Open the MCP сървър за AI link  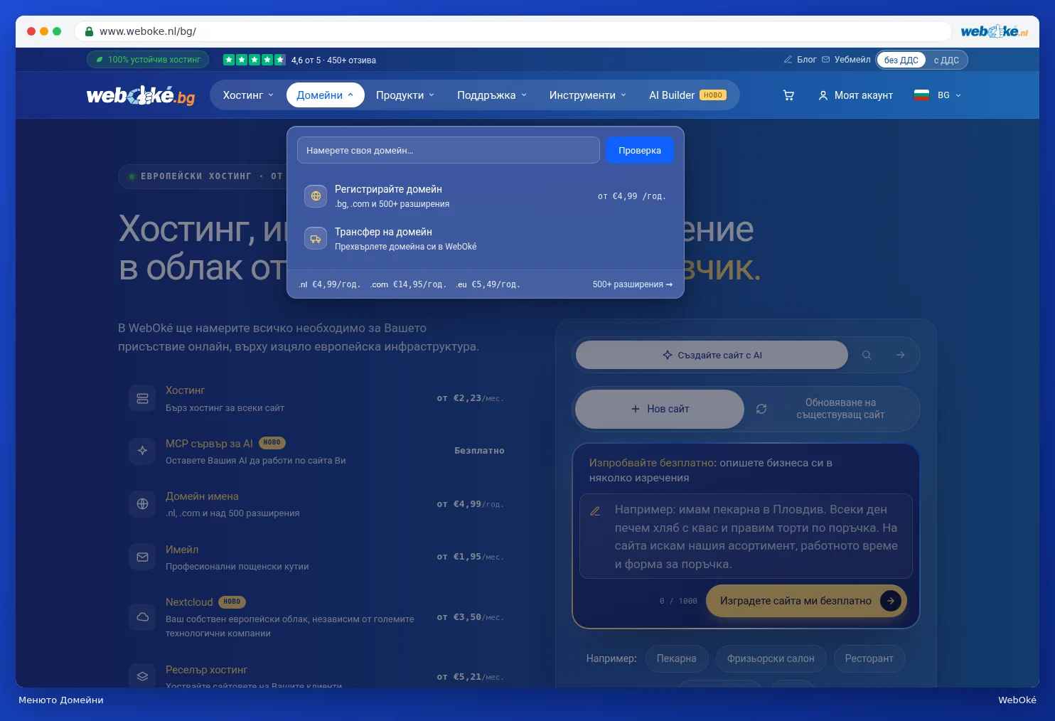click(x=209, y=444)
